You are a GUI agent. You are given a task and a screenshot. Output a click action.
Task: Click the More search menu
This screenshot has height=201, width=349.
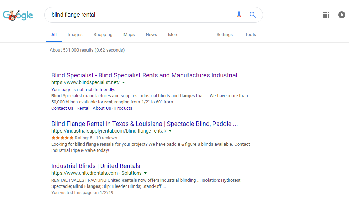pyautogui.click(x=173, y=34)
